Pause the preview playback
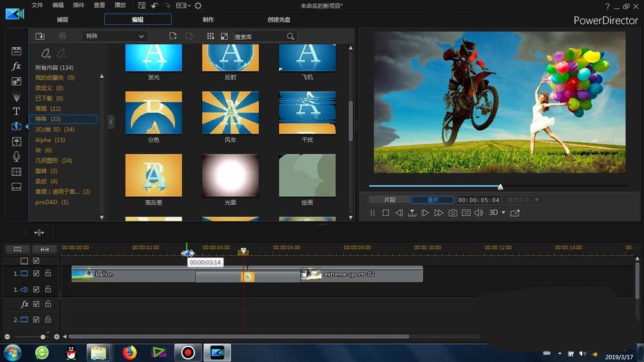 click(x=372, y=213)
